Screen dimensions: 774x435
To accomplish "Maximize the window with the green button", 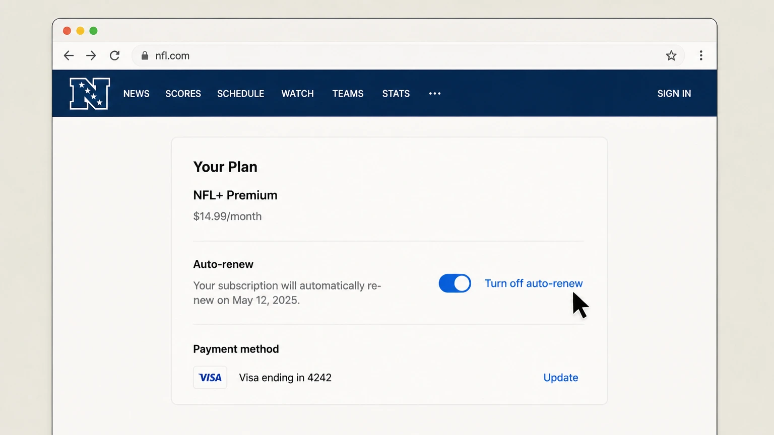I will point(93,31).
